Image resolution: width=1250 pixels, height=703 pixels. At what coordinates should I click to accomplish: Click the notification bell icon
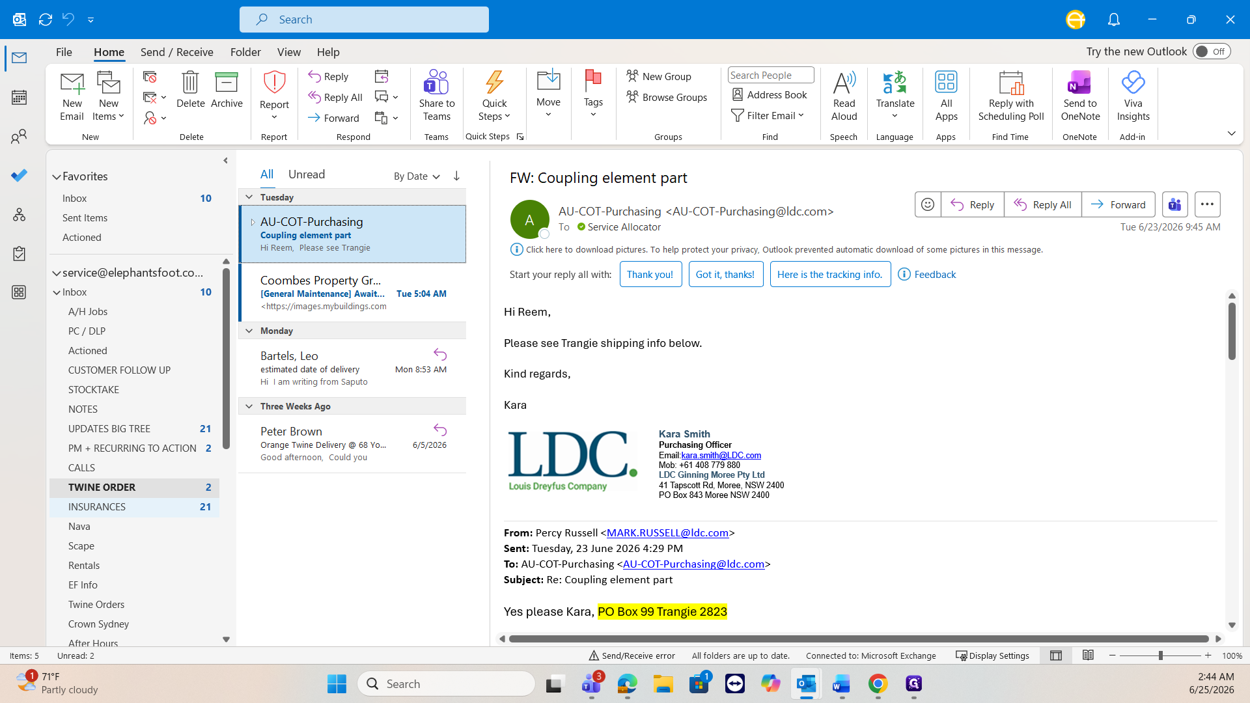pos(1114,20)
